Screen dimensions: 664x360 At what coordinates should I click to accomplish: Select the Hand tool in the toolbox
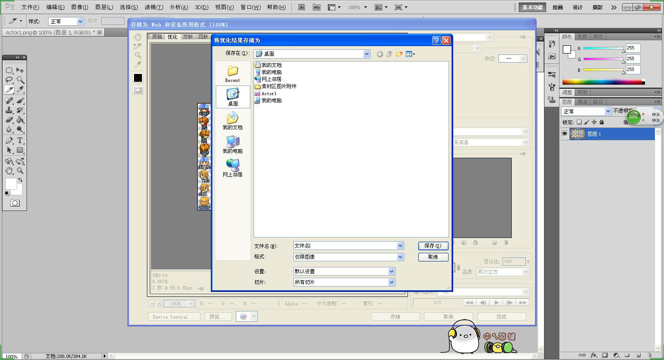coord(9,170)
